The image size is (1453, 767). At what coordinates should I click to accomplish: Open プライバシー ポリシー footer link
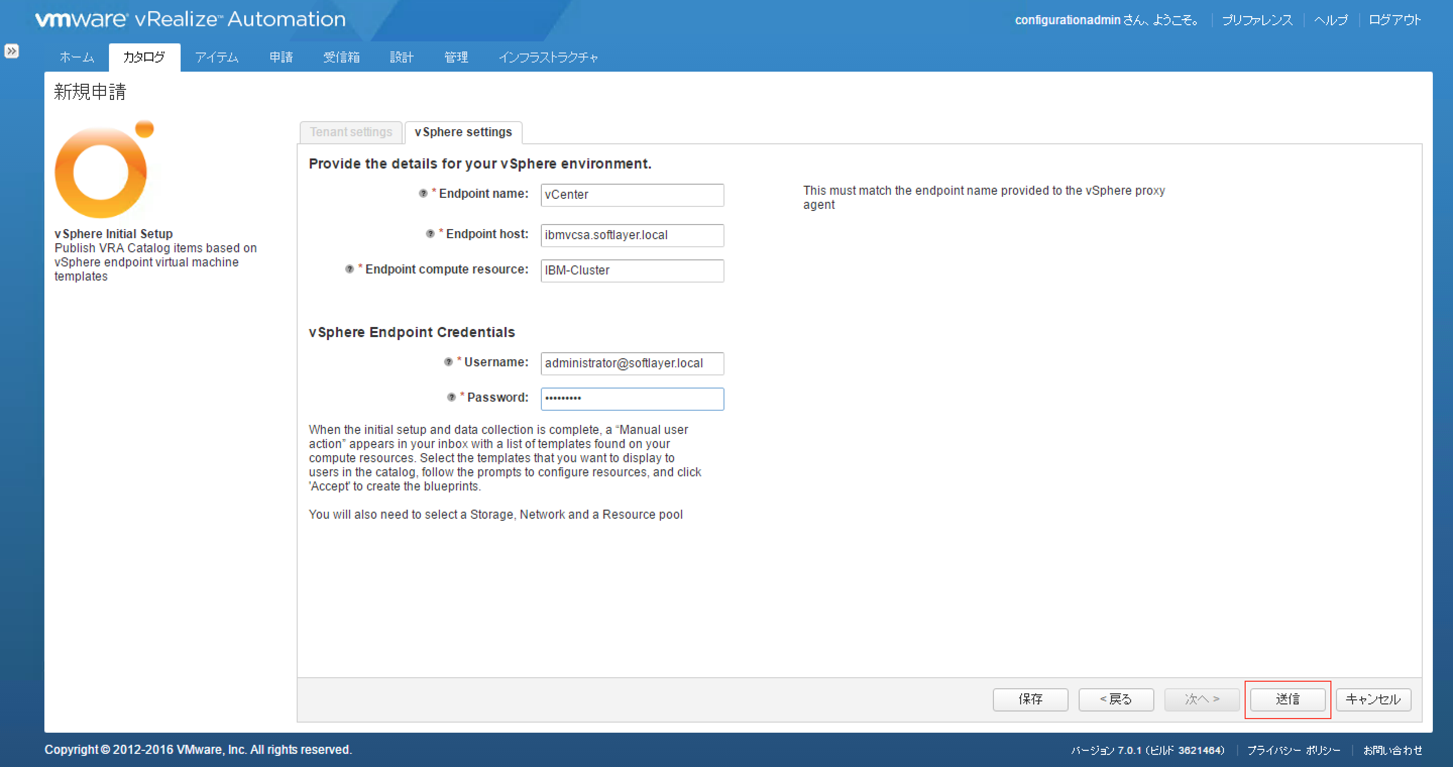1294,750
